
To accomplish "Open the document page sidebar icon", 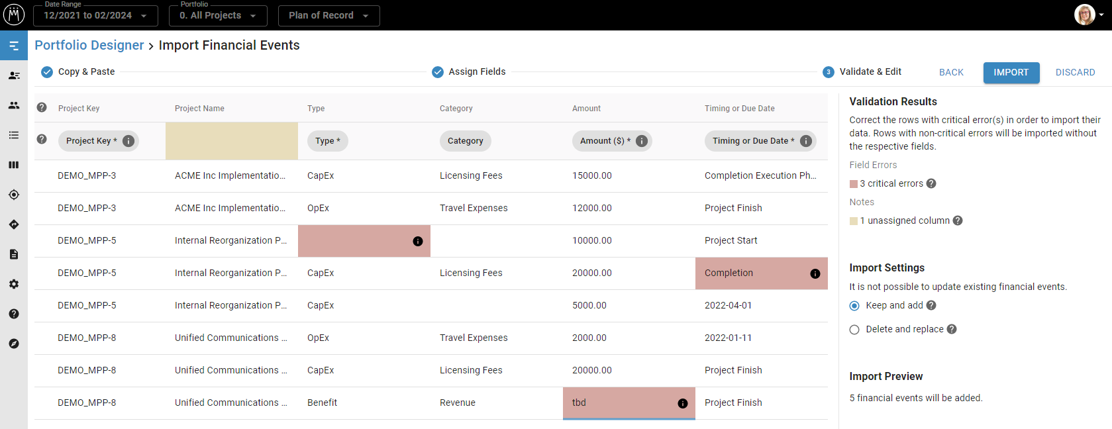I will point(14,254).
